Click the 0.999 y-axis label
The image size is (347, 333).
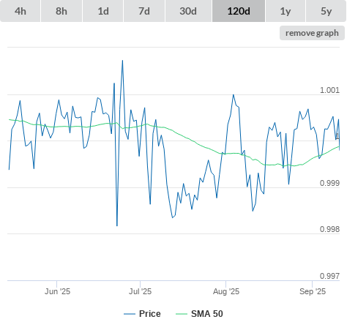click(x=329, y=183)
